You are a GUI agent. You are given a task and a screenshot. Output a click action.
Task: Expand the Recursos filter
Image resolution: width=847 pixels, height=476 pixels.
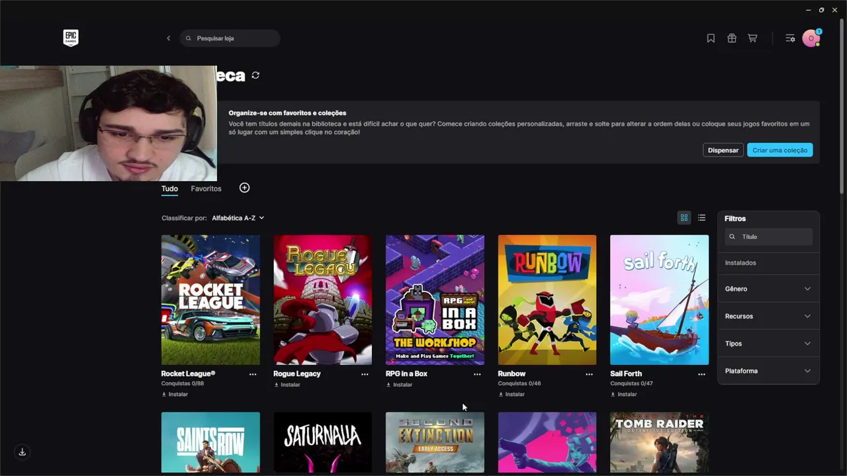[768, 316]
